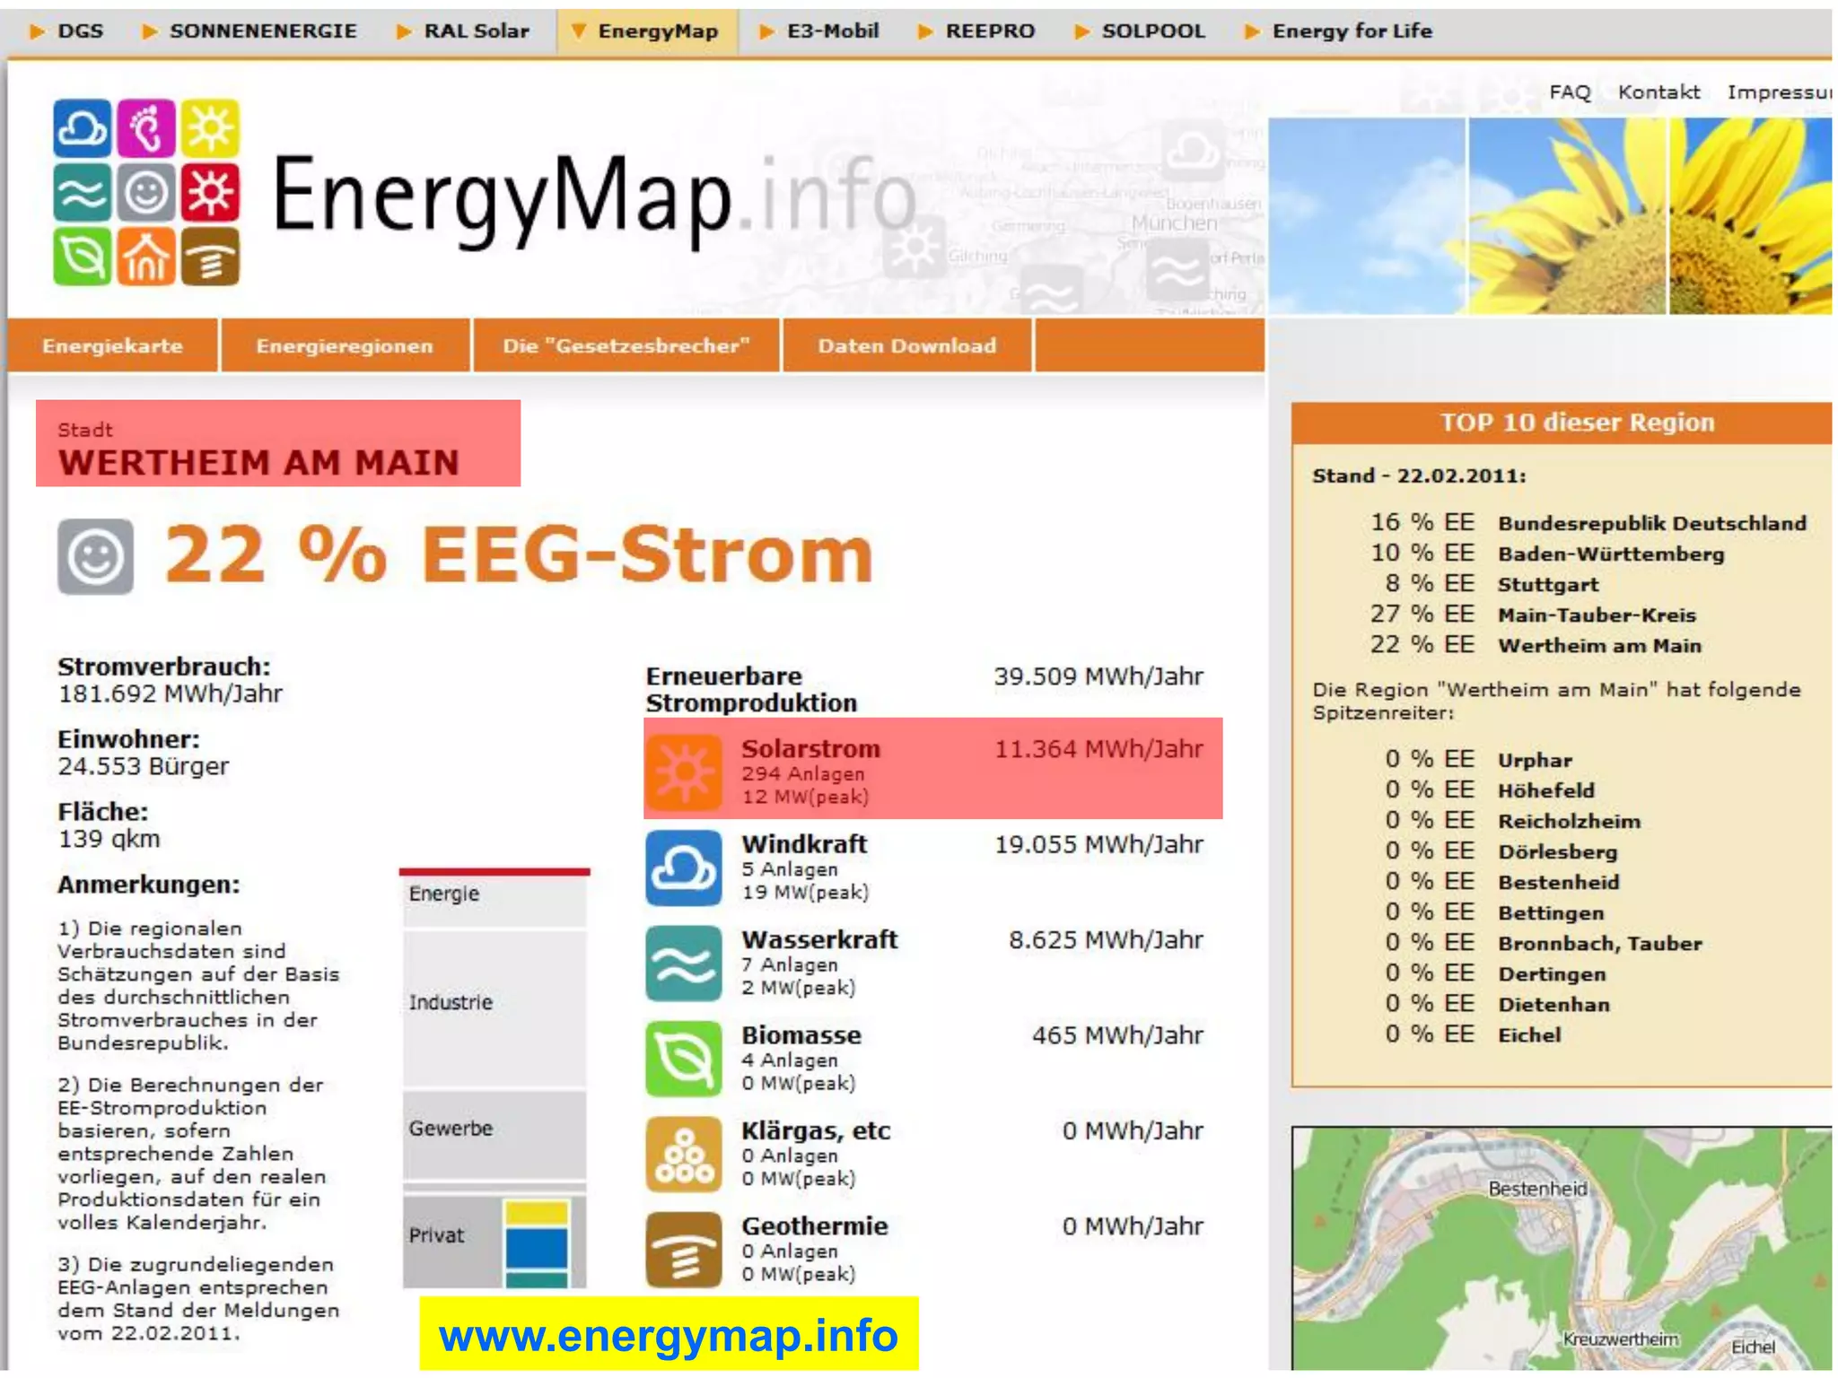Open the Eichel district link
Screen dimensions: 1838x1378
click(1529, 1034)
